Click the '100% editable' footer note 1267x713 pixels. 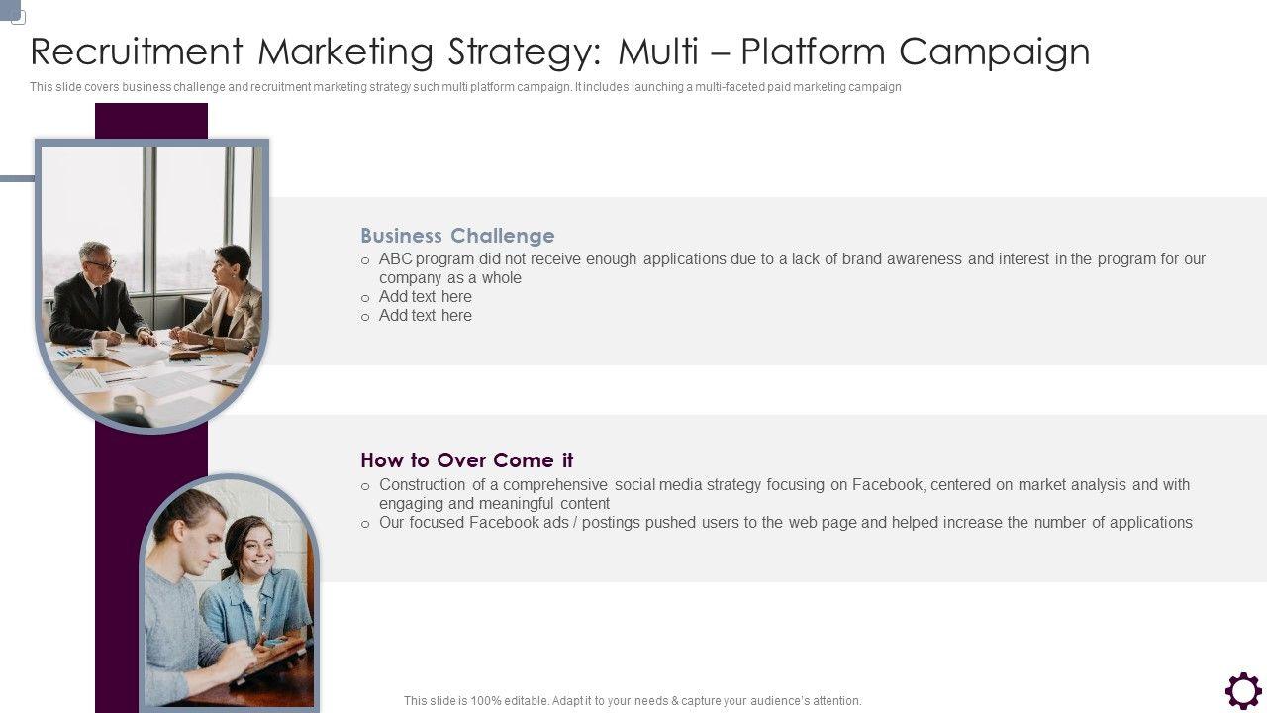click(633, 701)
